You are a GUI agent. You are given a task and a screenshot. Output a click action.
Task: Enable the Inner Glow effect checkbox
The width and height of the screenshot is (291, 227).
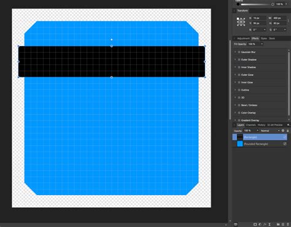coord(239,82)
